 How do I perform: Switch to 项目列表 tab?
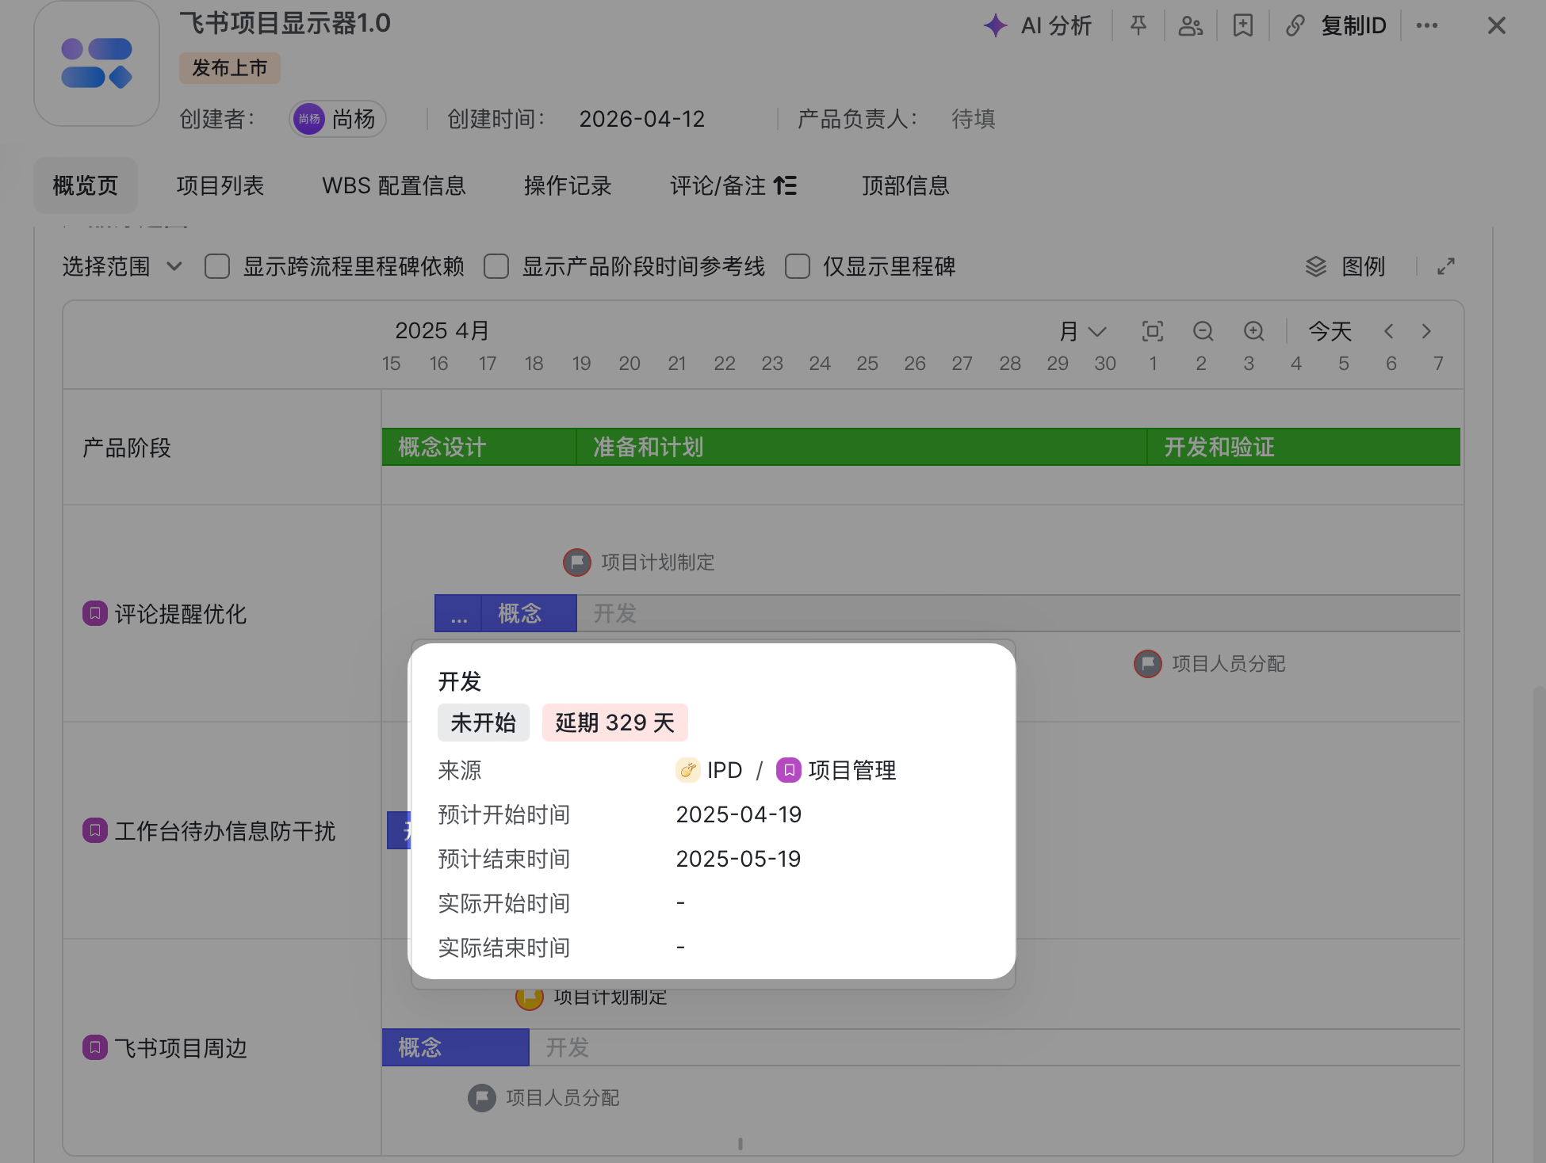(220, 185)
